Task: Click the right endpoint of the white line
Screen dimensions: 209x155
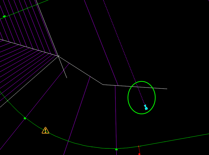Action: coord(167,89)
